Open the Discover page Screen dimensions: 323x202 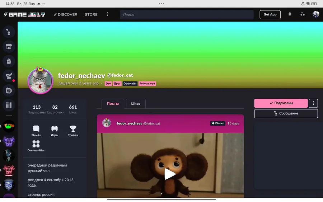[66, 14]
